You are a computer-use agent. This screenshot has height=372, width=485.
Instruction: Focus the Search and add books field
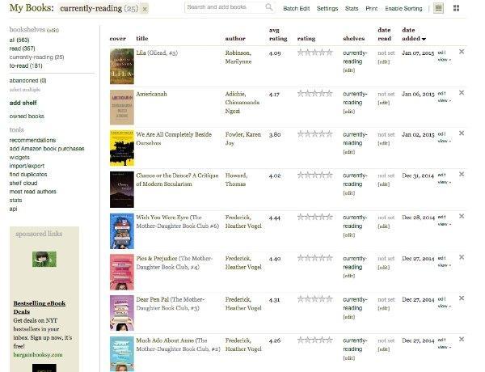(224, 7)
